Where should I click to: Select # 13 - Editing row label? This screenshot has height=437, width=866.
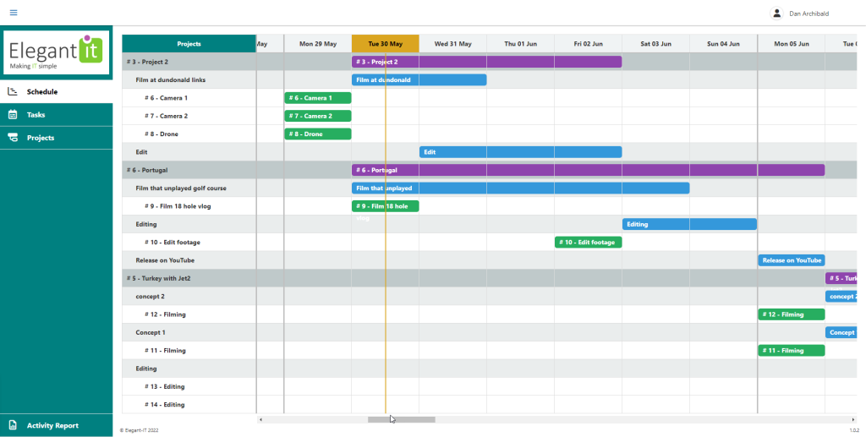[x=165, y=386]
